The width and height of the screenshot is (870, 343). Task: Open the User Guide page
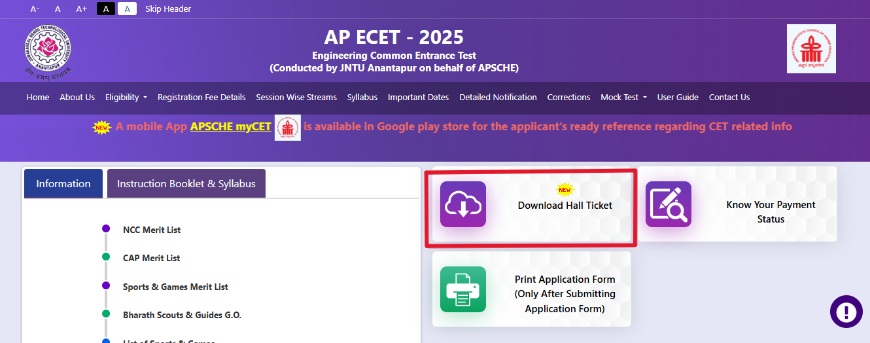point(678,97)
